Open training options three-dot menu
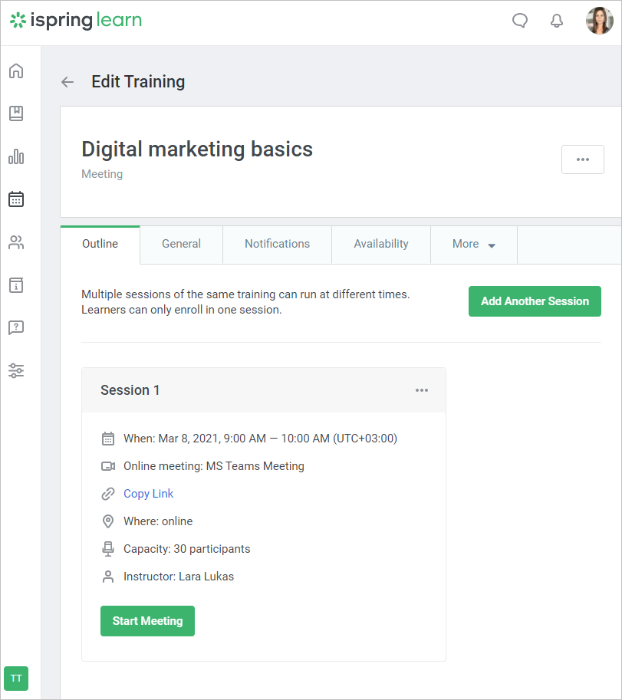Viewport: 622px width, 700px height. [x=583, y=159]
